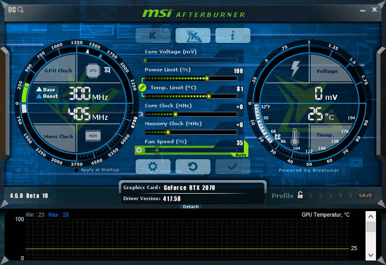Click the 0 mV voltage reading

[326, 94]
